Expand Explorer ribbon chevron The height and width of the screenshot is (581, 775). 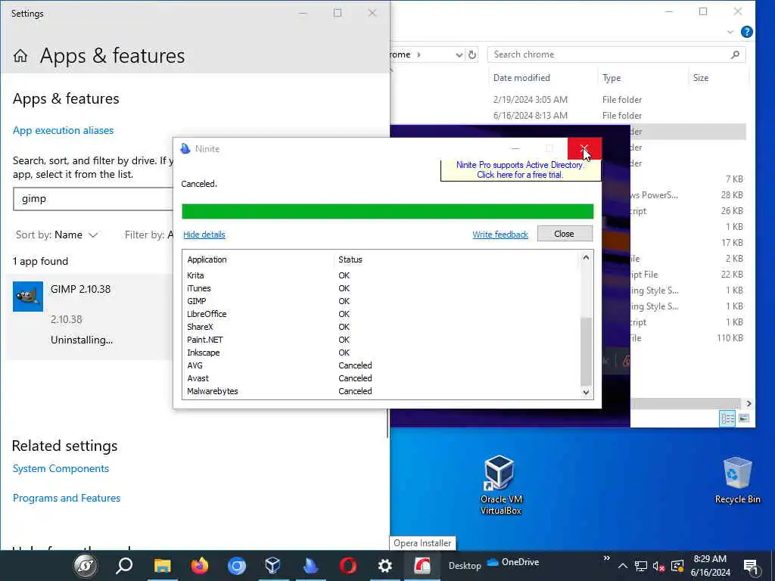pos(730,32)
